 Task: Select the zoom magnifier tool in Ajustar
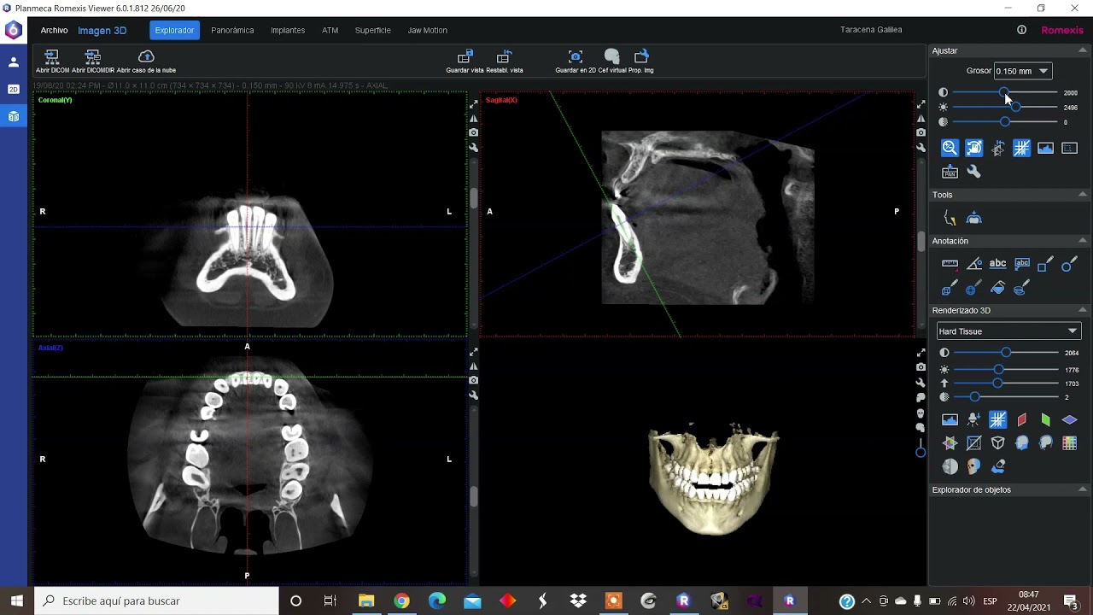(x=950, y=148)
